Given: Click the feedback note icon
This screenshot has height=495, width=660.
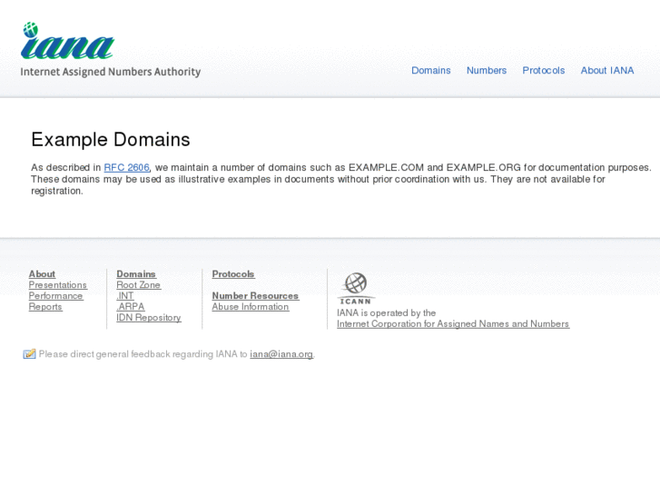Looking at the screenshot, I should tap(29, 354).
